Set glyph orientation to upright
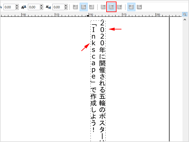The height and width of the screenshot is (142, 189). click(x=111, y=7)
